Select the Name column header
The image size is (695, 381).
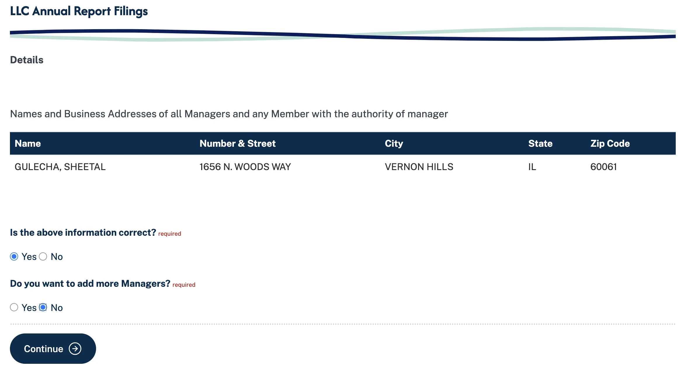coord(28,143)
